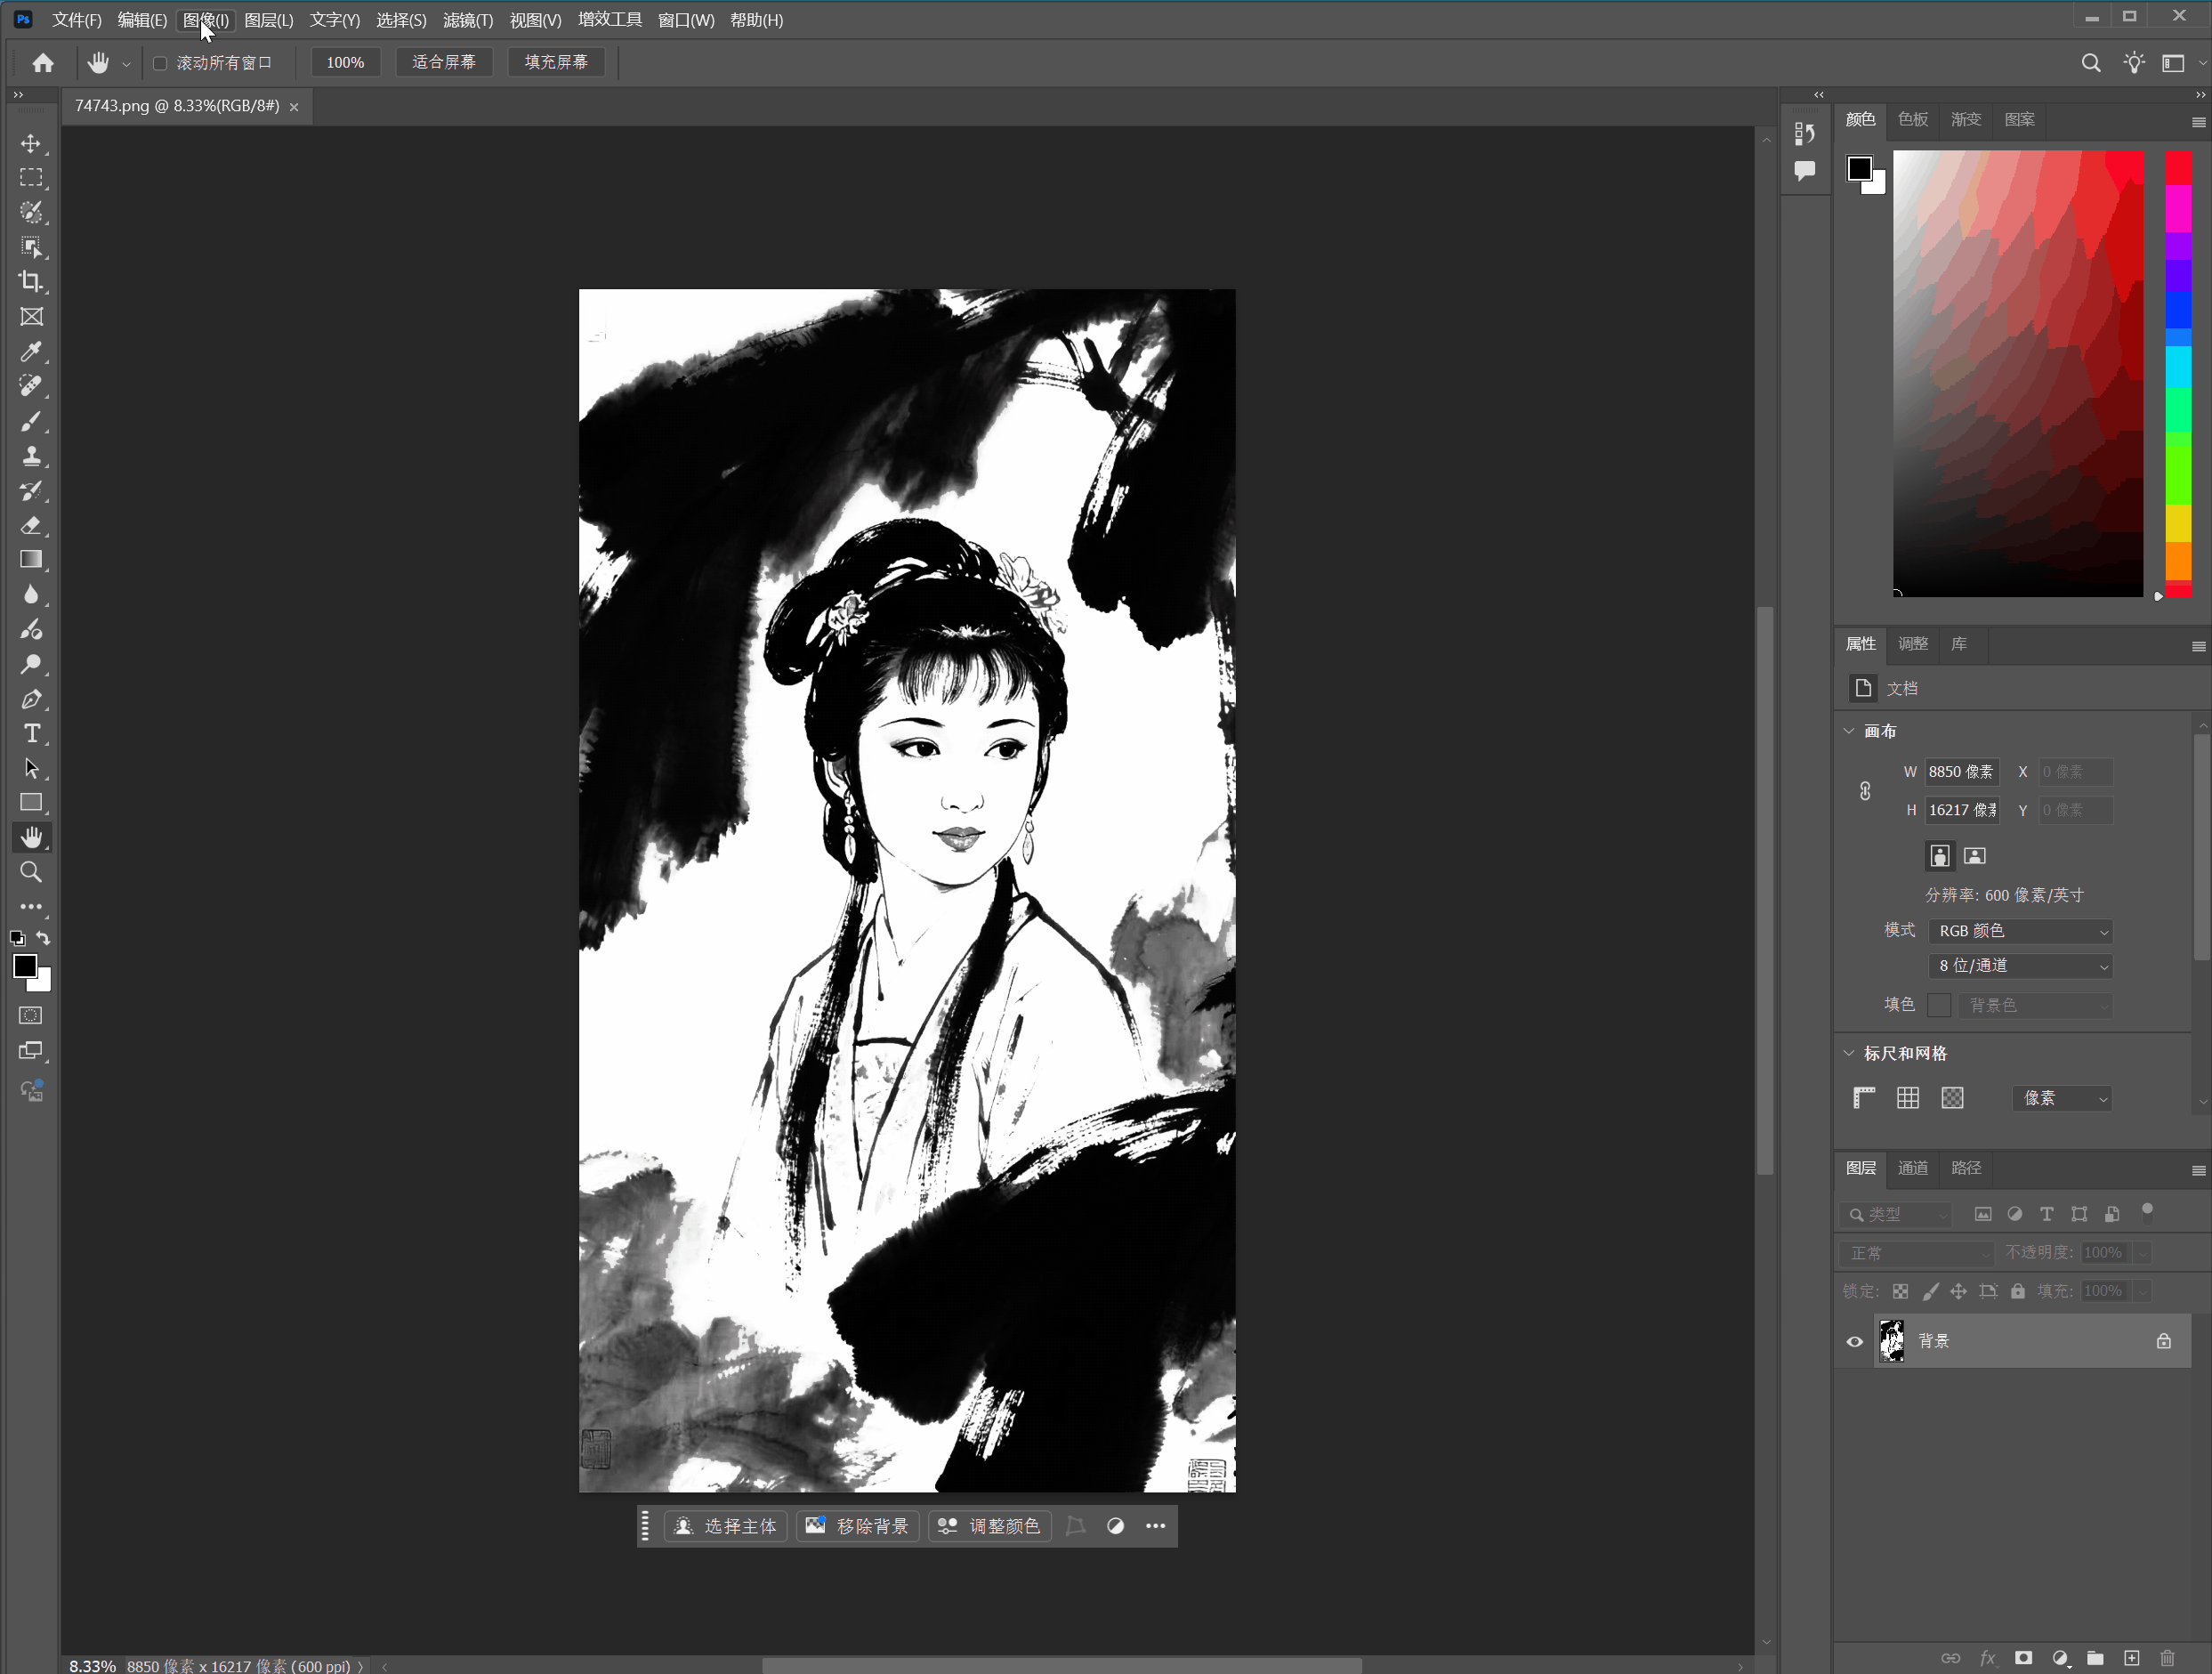Open the 8 位/通道 bit depth dropdown
Viewport: 2212px width, 1674px height.
(2021, 966)
